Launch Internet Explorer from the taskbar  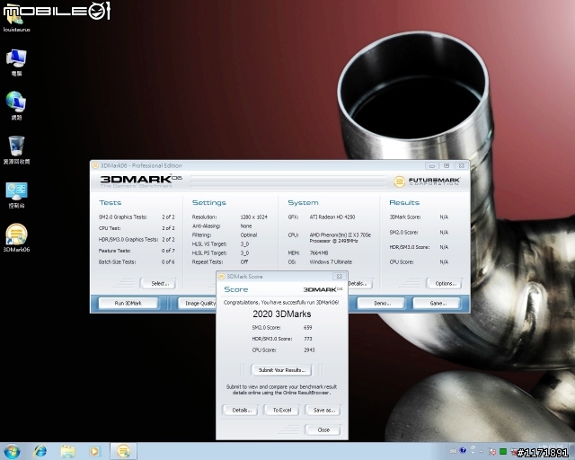[x=40, y=452]
